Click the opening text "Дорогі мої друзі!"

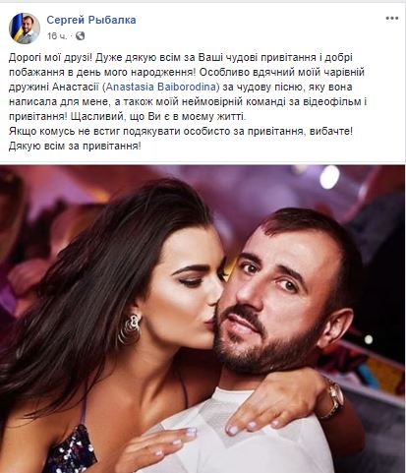(50, 57)
